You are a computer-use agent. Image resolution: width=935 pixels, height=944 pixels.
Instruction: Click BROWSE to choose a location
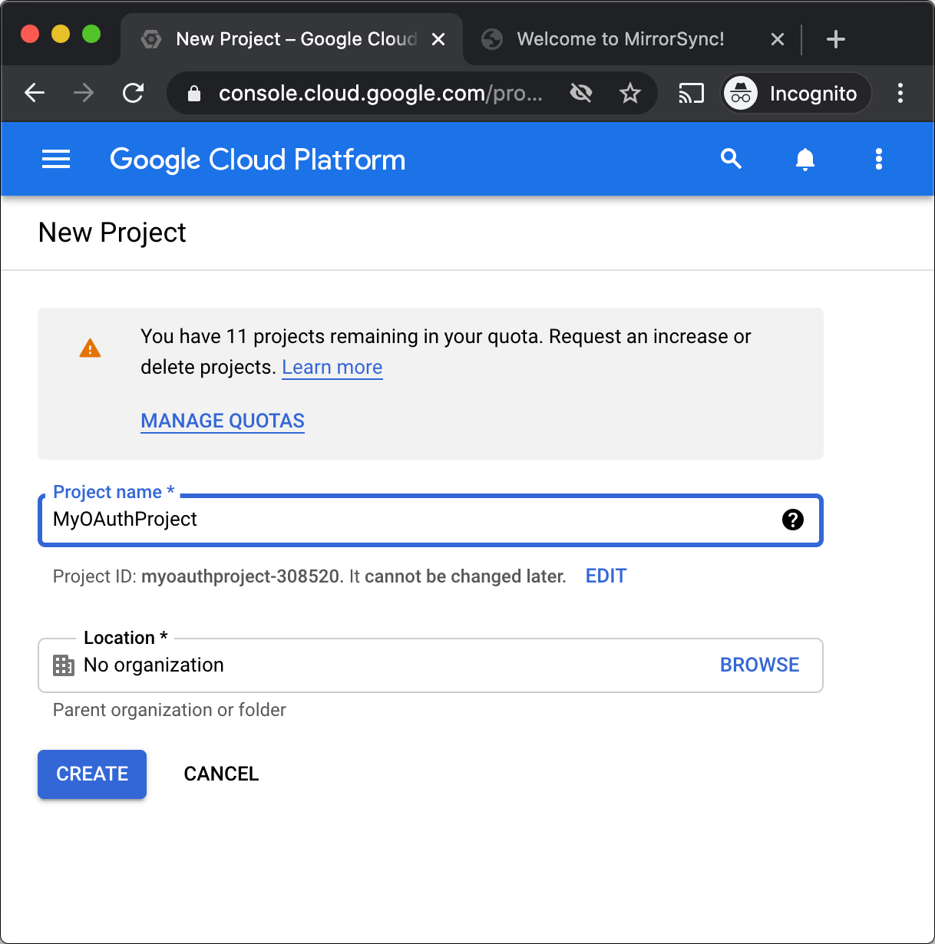760,665
